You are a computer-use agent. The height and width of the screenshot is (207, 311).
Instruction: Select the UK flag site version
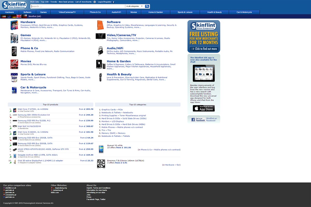click(x=19, y=16)
